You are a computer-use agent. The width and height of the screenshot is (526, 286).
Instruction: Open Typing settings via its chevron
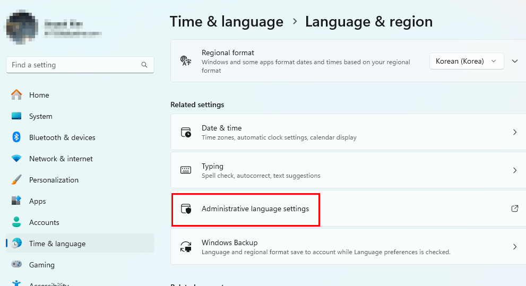[515, 170]
